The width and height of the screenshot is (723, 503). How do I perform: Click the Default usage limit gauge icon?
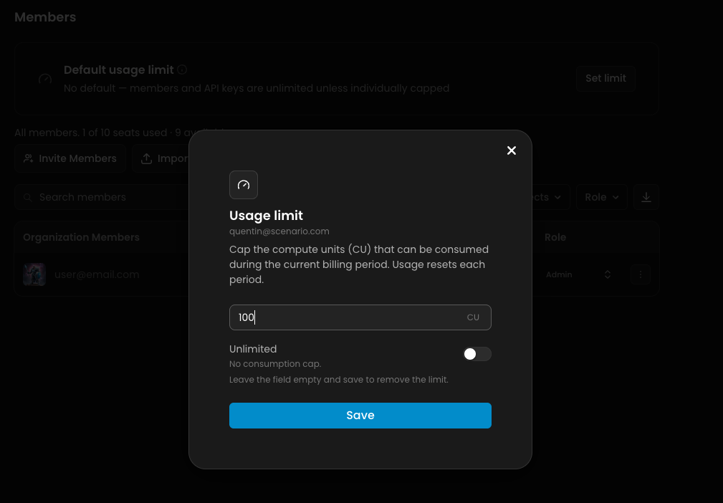coord(44,79)
